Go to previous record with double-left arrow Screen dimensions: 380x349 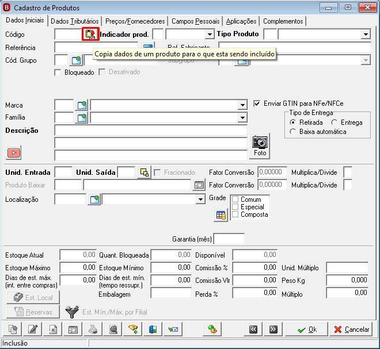(253, 329)
